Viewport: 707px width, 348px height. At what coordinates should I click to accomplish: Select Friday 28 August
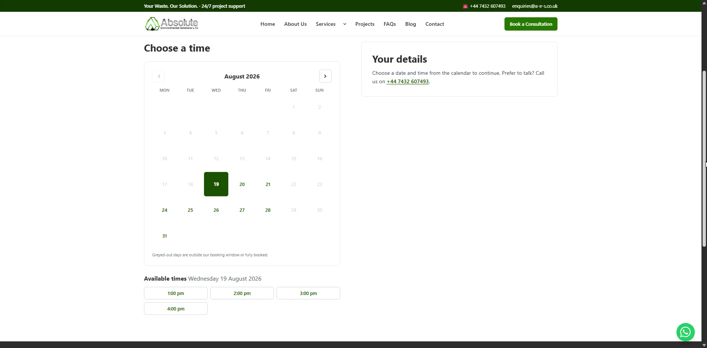tap(268, 210)
